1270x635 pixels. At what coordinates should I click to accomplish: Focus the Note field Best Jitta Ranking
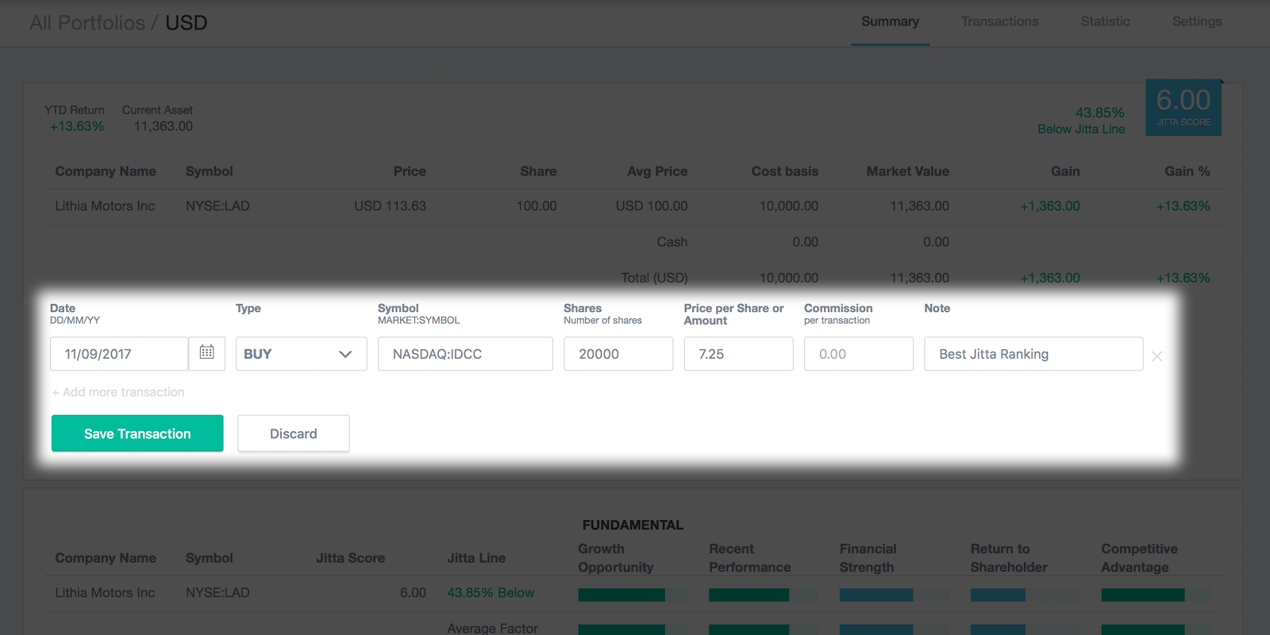tap(1033, 354)
